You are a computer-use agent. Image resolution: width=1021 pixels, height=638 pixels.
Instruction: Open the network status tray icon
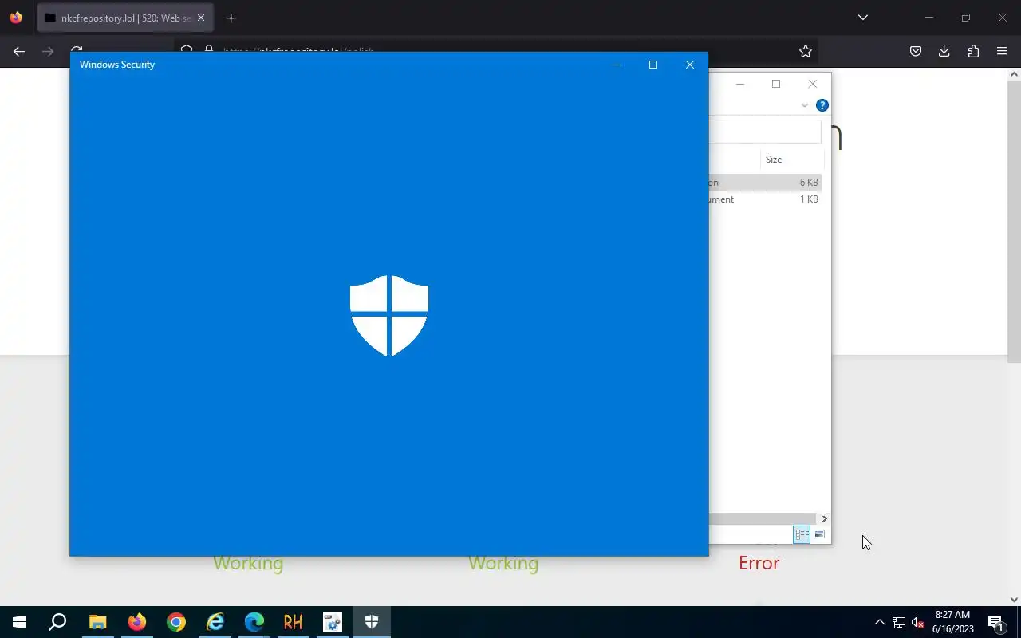tap(899, 622)
